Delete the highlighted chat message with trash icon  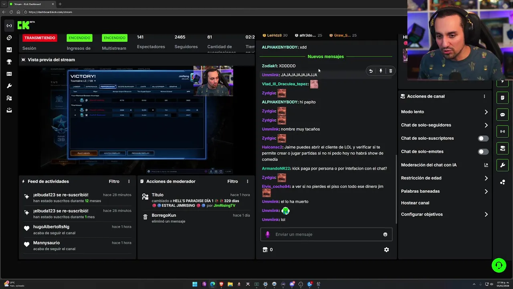coord(391,71)
